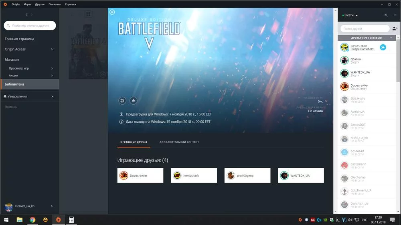Close the Battlefield V game details overlay
The height and width of the screenshot is (225, 401).
click(112, 12)
